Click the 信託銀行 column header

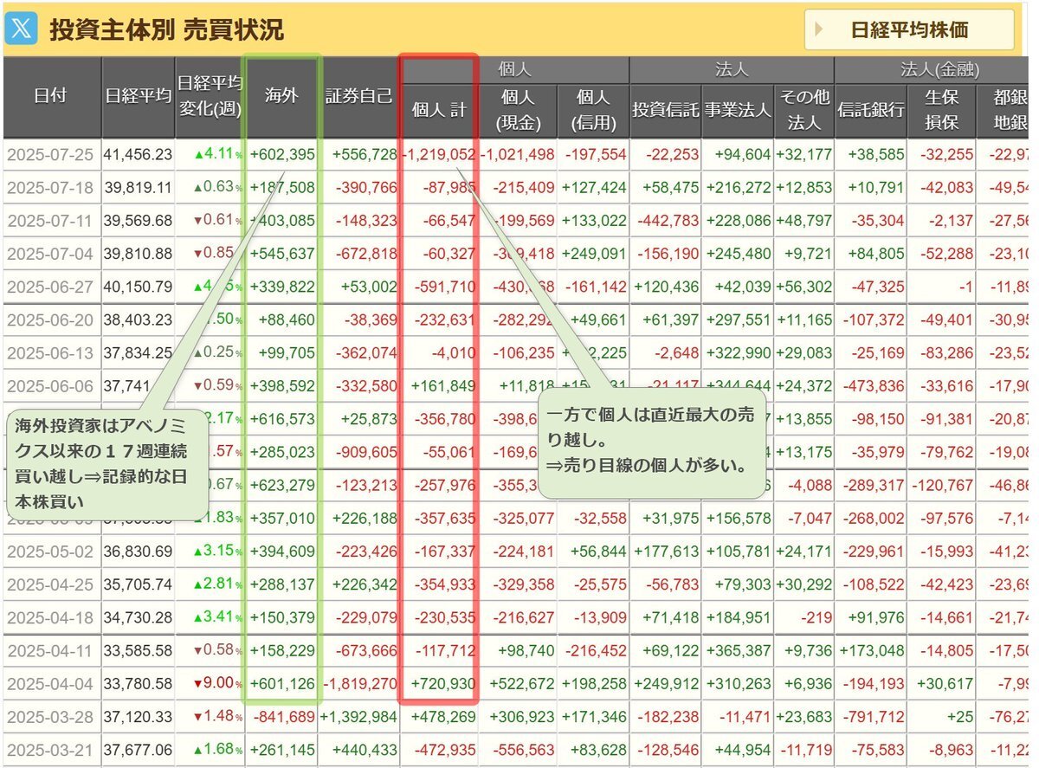[x=870, y=112]
